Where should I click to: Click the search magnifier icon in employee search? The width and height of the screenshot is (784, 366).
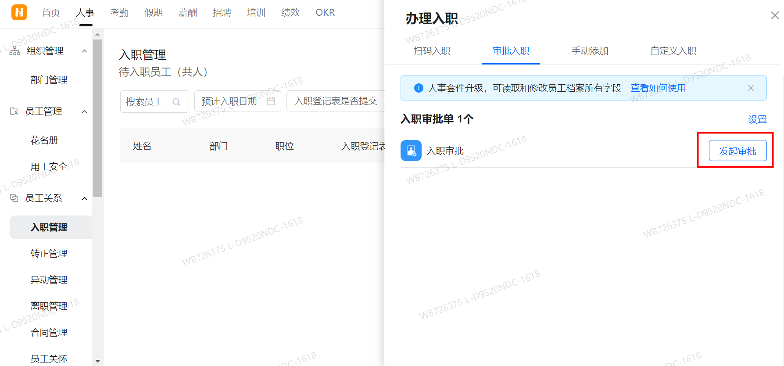point(176,102)
